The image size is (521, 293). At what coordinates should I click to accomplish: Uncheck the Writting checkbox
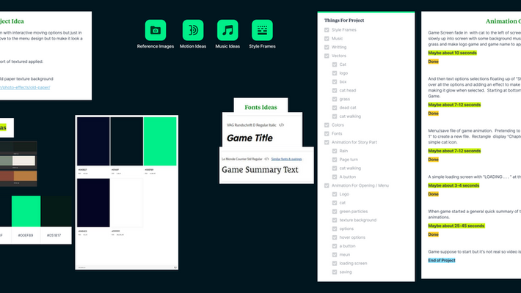click(327, 47)
